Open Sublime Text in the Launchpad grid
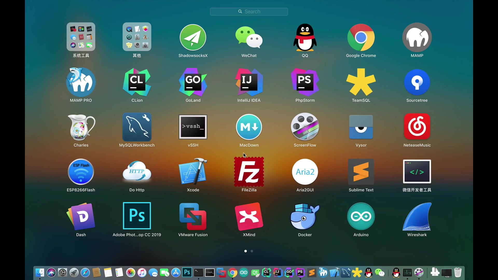 pos(361,172)
